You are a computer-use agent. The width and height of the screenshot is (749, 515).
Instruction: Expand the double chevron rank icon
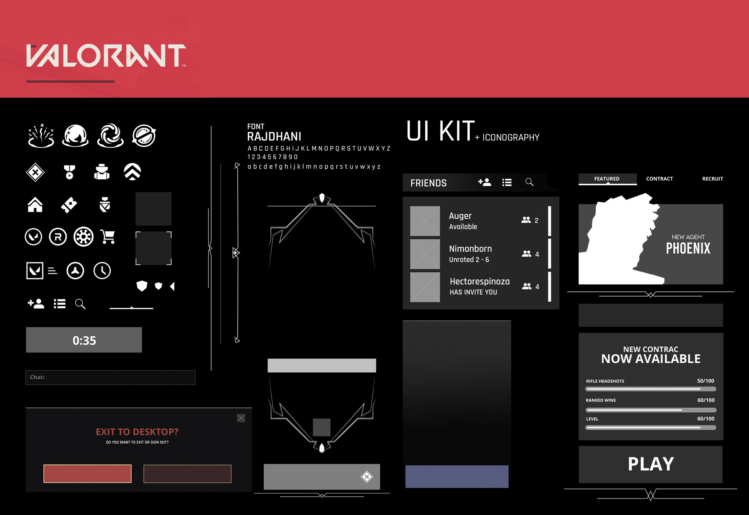133,172
